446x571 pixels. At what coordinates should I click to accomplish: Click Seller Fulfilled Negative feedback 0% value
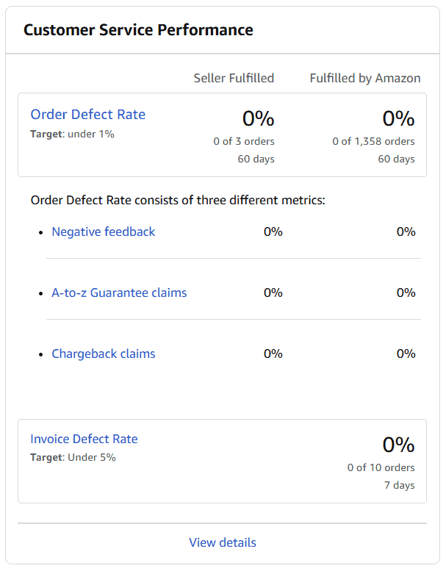tap(273, 232)
